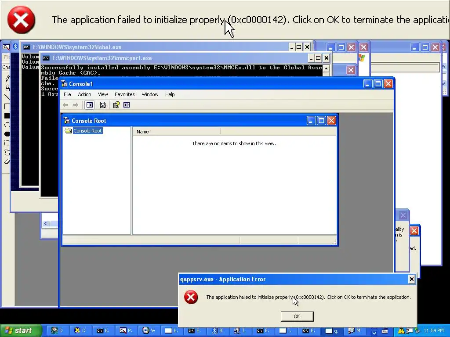Click the left scroll arrow in background window
450x337 pixels.
(45, 223)
